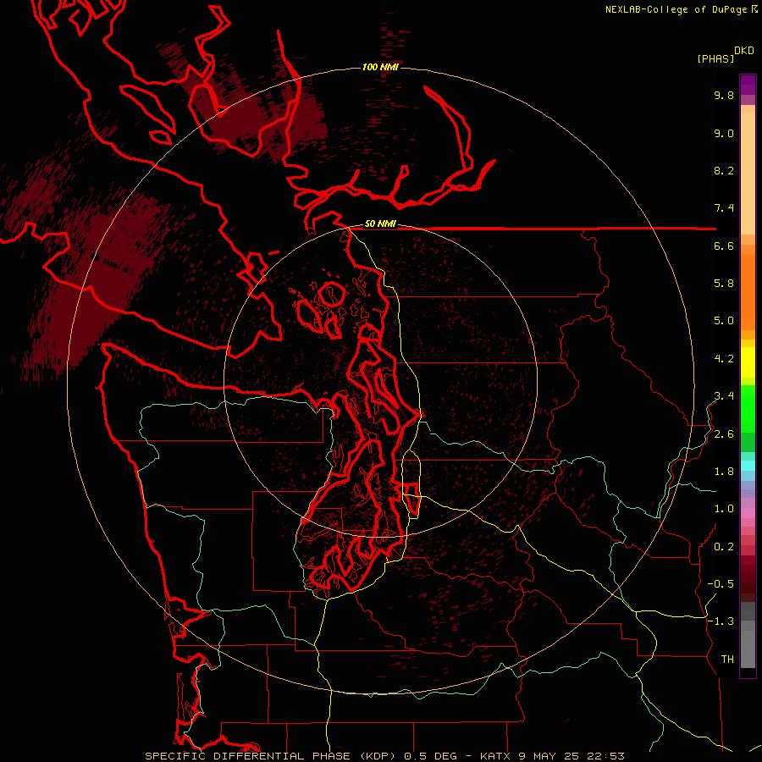Click the -1.3 value on color scale
The height and width of the screenshot is (762, 762).
pyautogui.click(x=721, y=621)
